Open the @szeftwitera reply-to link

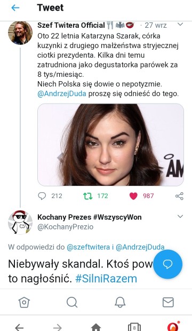(x=88, y=247)
